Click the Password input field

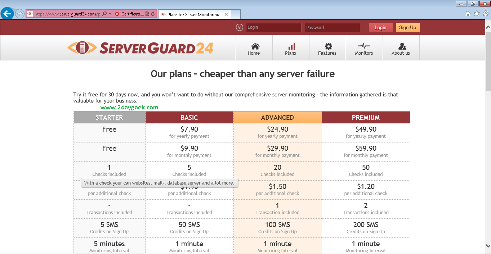point(332,27)
